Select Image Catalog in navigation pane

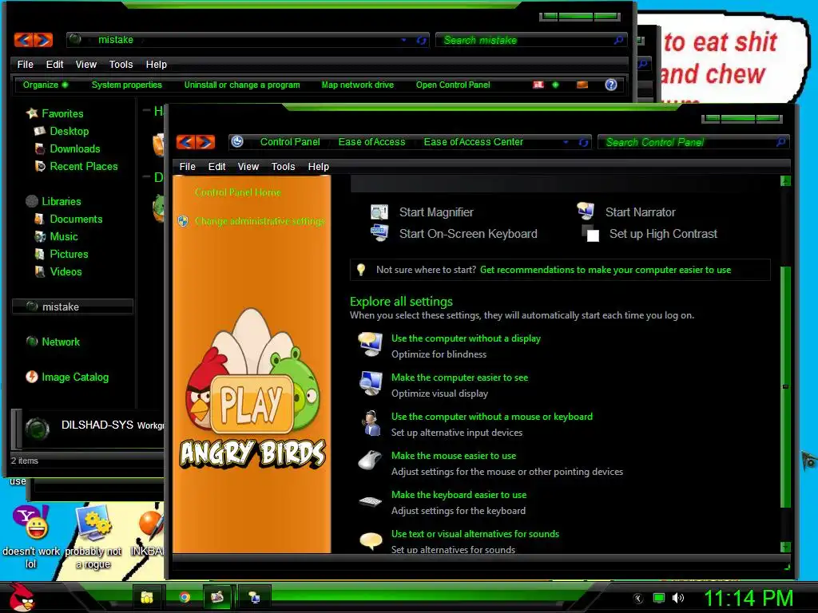[75, 377]
